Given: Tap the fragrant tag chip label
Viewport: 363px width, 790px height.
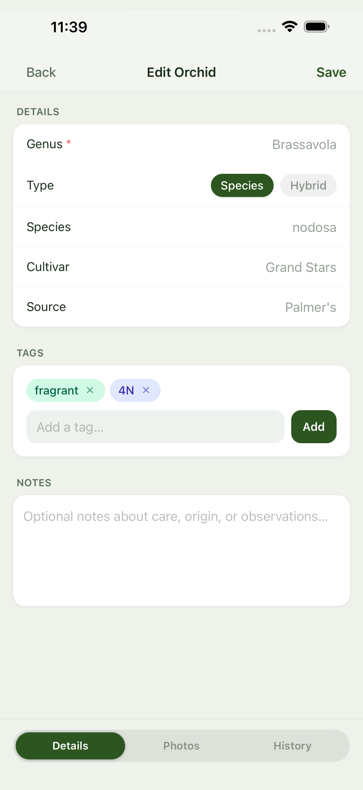Looking at the screenshot, I should click(57, 390).
